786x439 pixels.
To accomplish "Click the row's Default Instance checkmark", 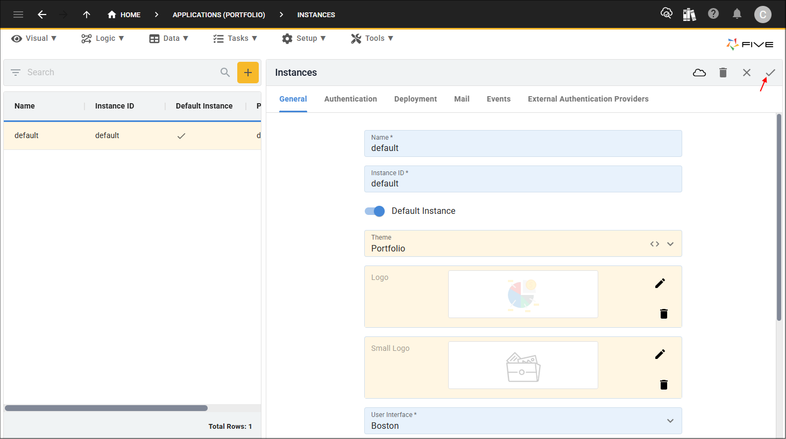I will pyautogui.click(x=181, y=136).
